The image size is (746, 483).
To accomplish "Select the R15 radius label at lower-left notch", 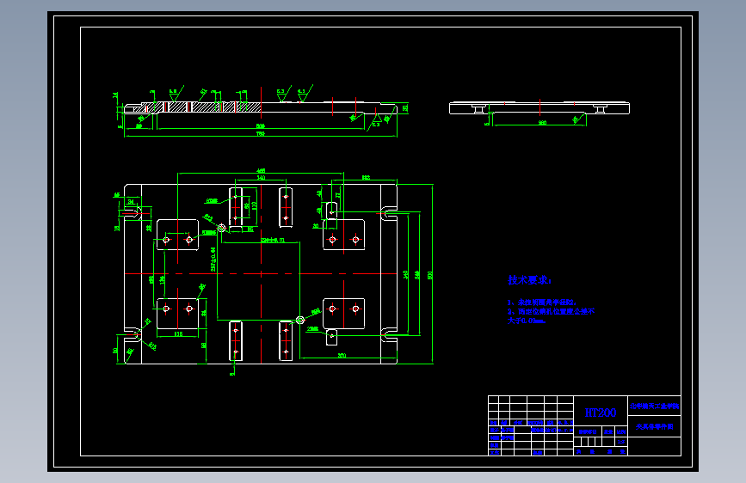I will pyautogui.click(x=152, y=346).
